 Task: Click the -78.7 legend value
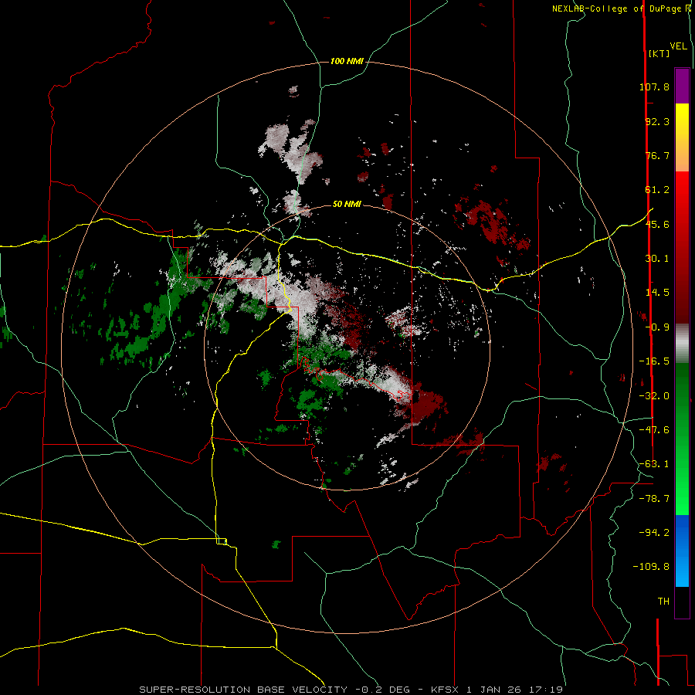[x=654, y=499]
